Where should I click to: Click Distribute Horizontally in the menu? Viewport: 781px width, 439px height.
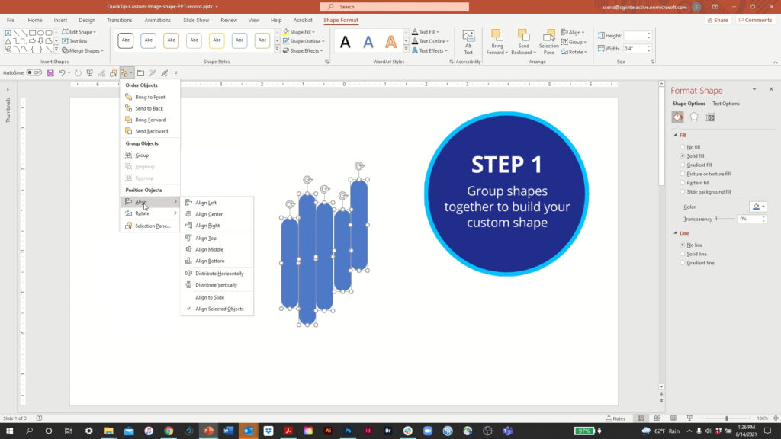pos(219,273)
